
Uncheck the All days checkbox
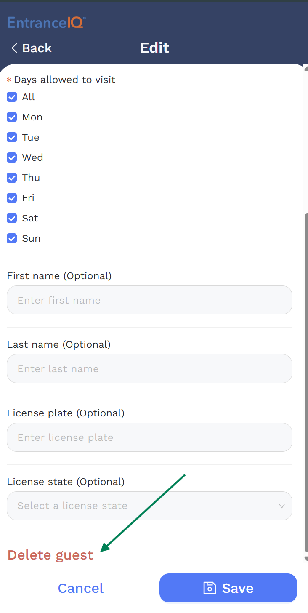pyautogui.click(x=12, y=97)
